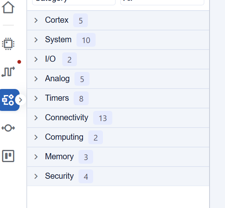Click the sidebar expand arrow circle

tap(20, 100)
